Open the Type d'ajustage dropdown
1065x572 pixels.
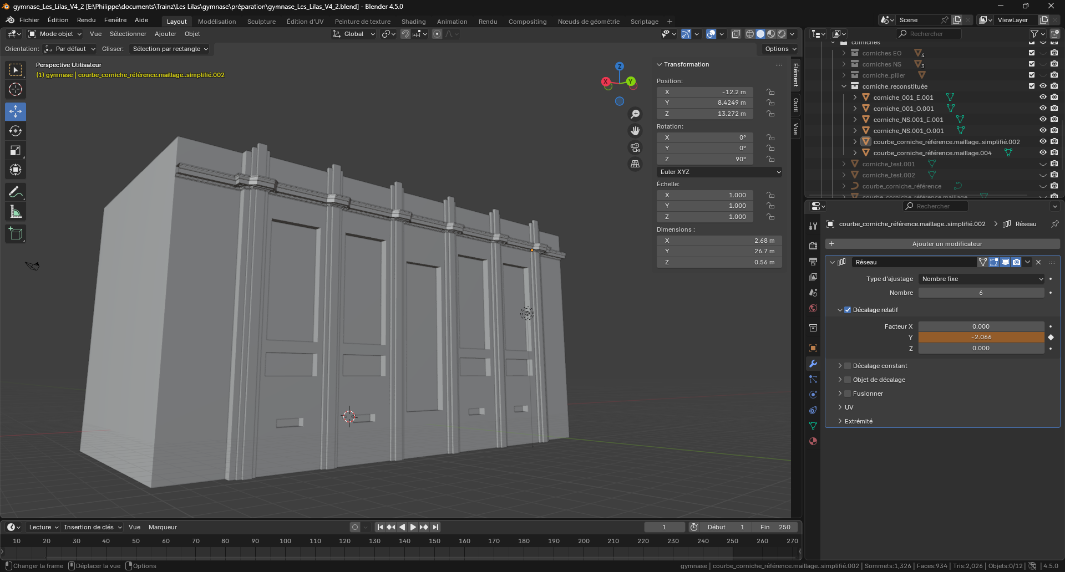pyautogui.click(x=981, y=279)
